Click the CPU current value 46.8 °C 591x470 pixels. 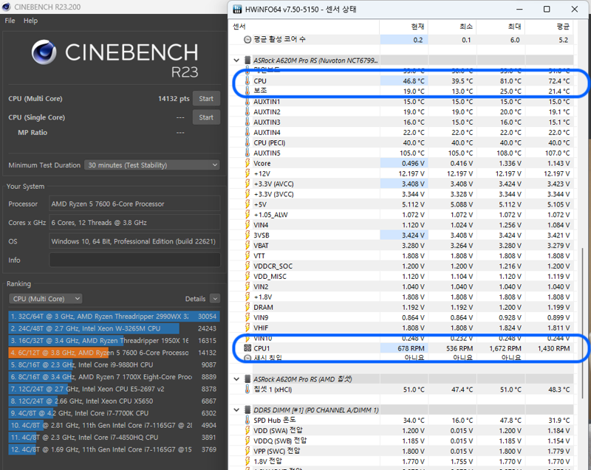414,81
